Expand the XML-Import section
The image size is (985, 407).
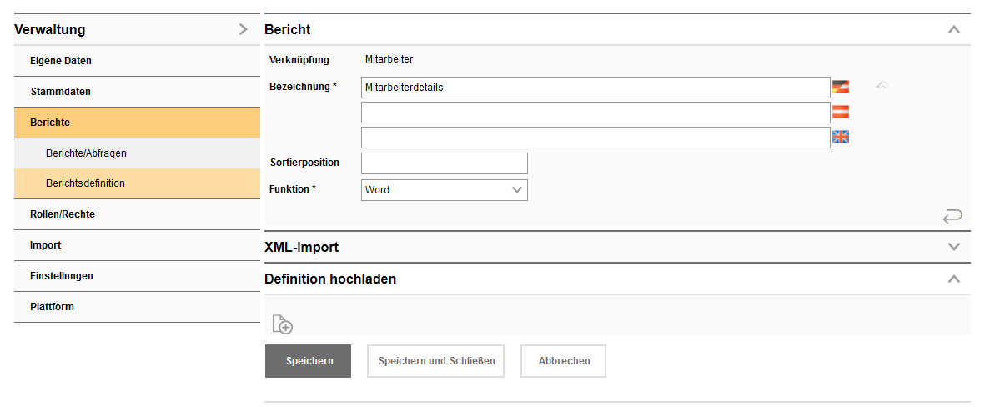(954, 247)
